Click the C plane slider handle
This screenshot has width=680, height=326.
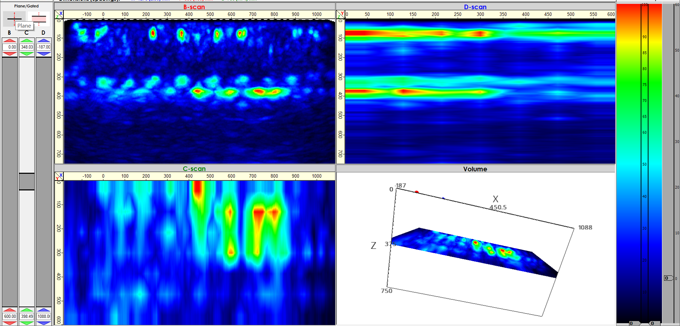(27, 182)
